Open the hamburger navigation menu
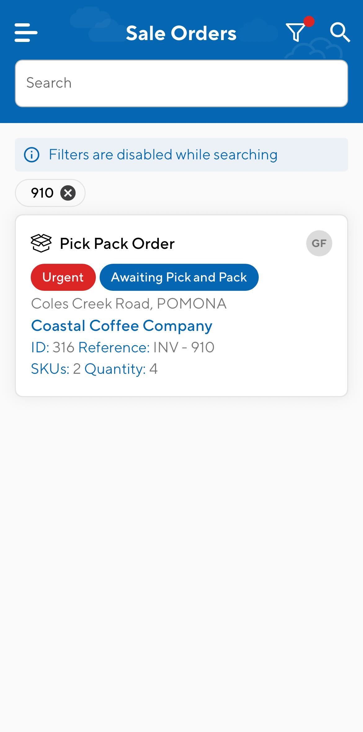 26,33
